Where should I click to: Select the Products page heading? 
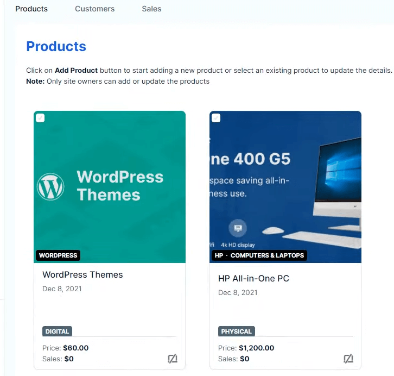[56, 46]
